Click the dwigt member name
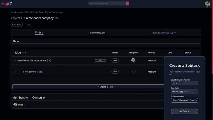This screenshot has width=213, height=120. coord(20,105)
